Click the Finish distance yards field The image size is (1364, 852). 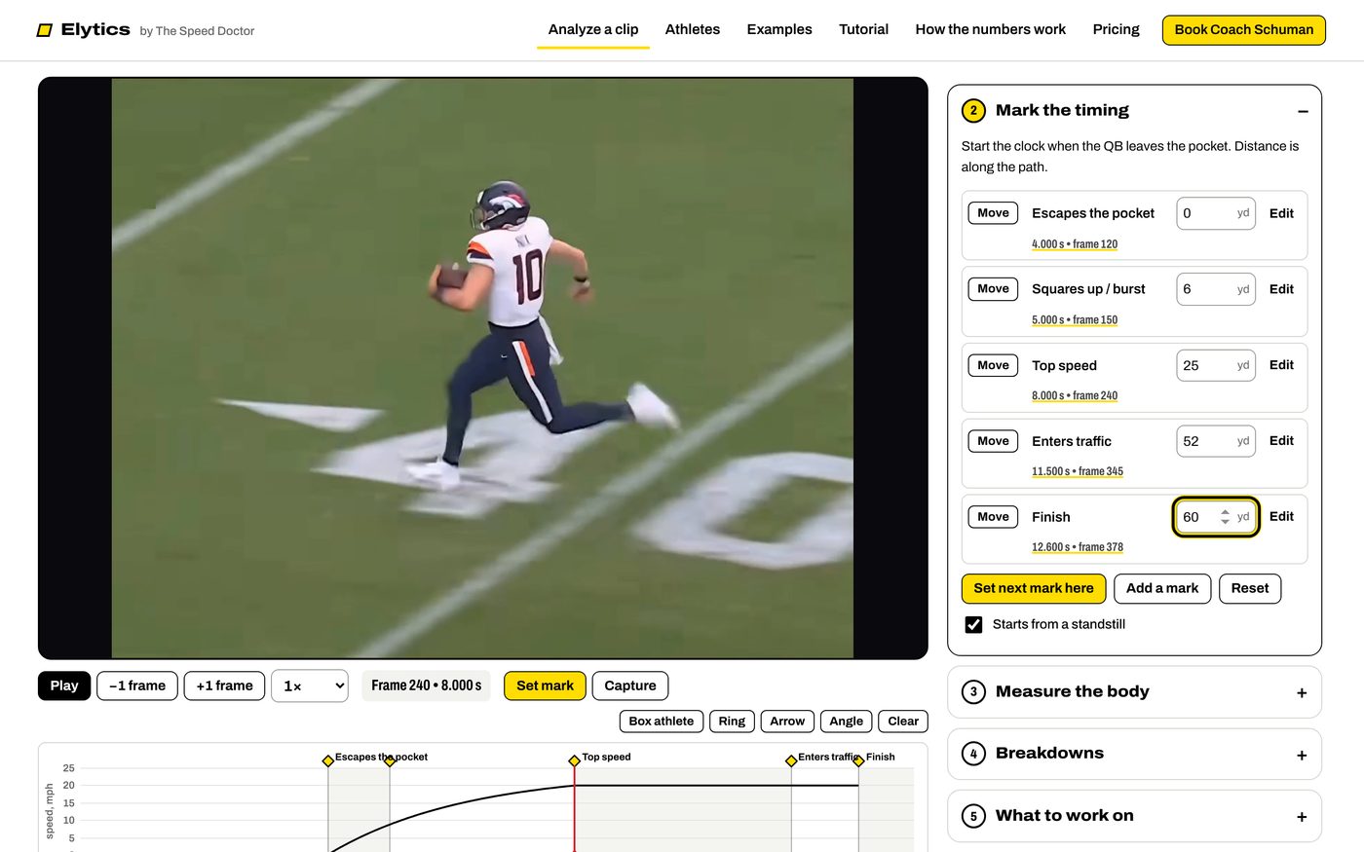pos(1215,517)
